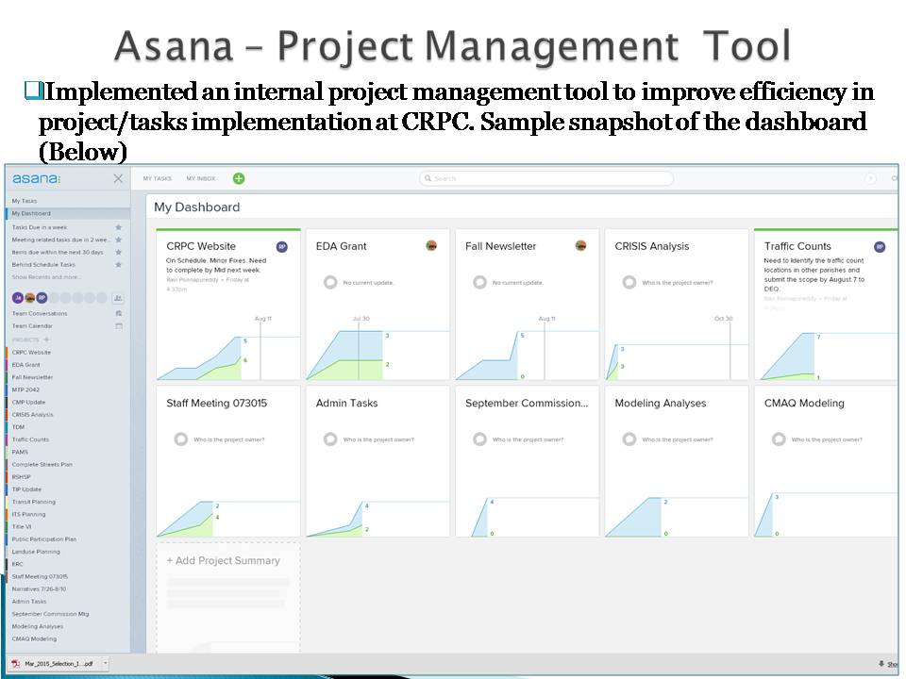This screenshot has width=906, height=679.
Task: Open PAMS project in sidebar
Action: [x=20, y=452]
